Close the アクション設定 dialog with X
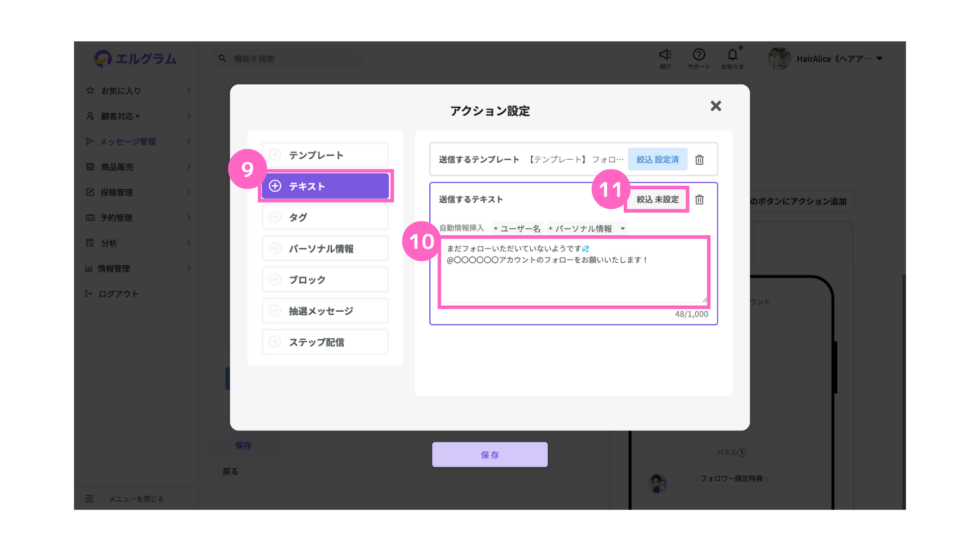Screen dimensions: 980x551 (716, 106)
